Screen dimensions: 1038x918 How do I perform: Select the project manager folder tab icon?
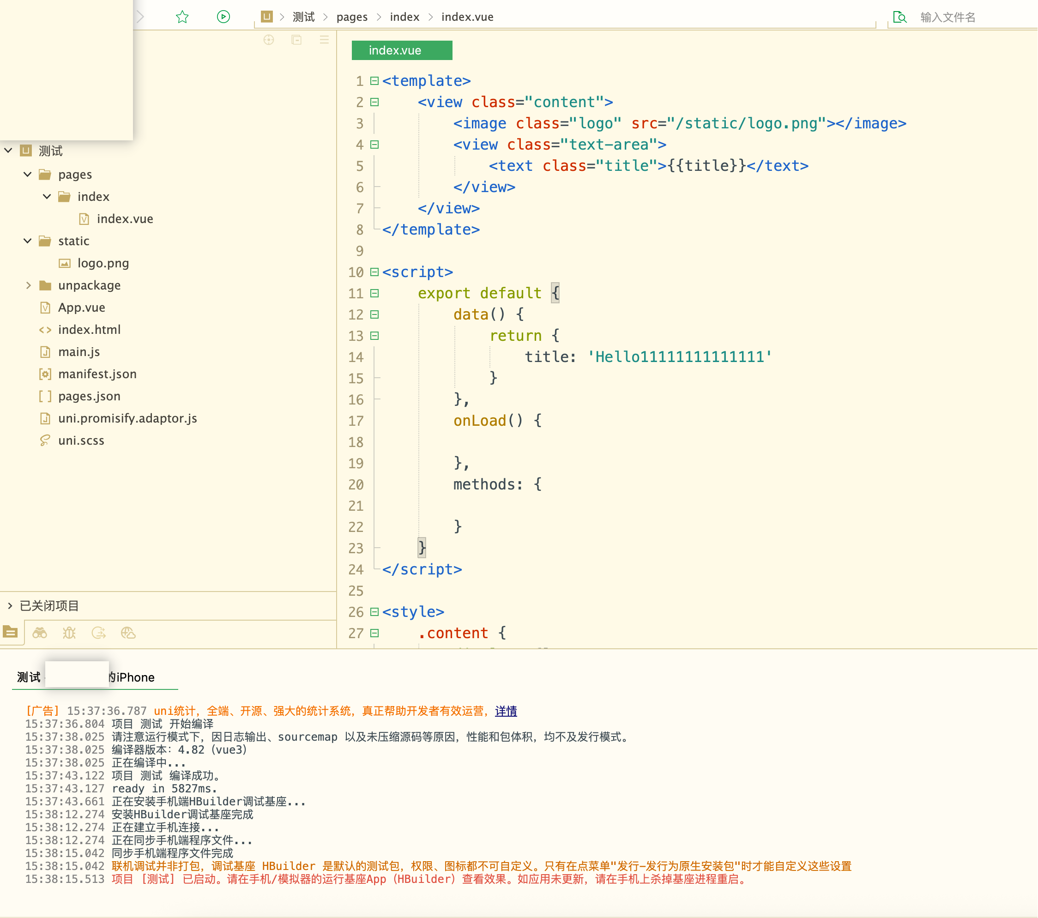tap(11, 633)
